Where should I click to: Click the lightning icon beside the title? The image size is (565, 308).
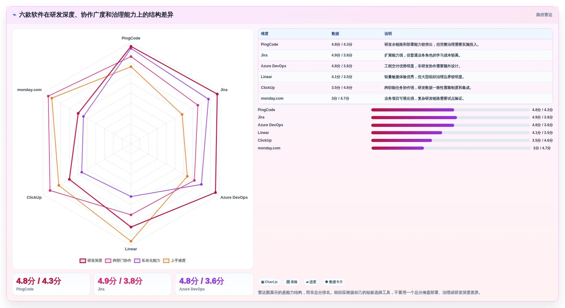15,15
